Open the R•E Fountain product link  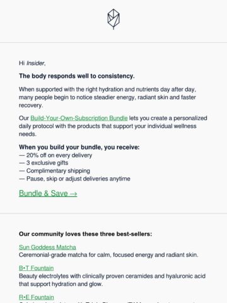point(37,297)
